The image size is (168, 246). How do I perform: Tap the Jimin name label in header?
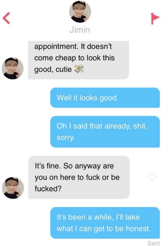pos(80,30)
